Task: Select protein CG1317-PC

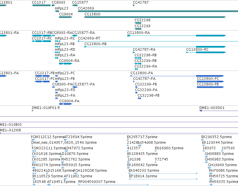Action: tap(45, 79)
